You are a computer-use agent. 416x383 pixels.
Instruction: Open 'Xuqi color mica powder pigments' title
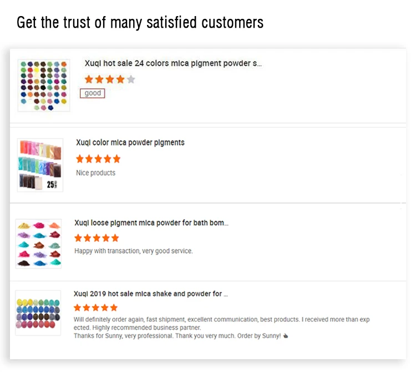tap(130, 142)
